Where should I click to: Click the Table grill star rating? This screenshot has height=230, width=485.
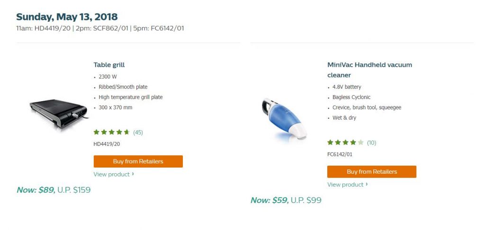pyautogui.click(x=112, y=133)
